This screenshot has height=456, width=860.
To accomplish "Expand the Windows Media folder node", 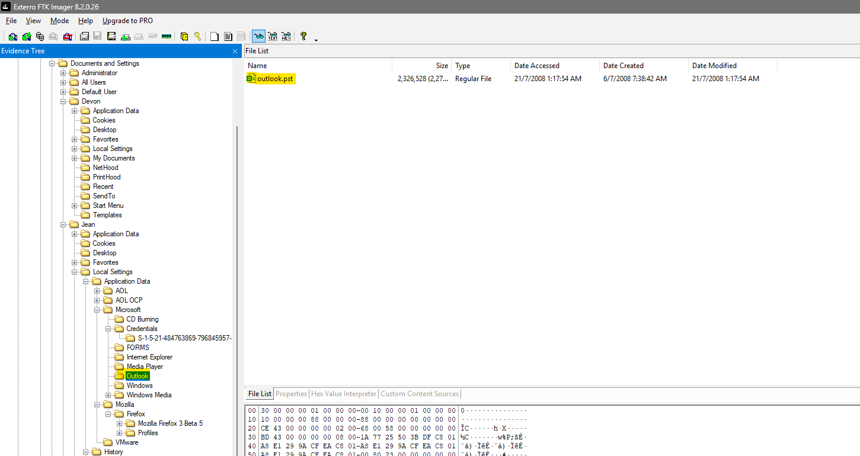I will tap(108, 395).
